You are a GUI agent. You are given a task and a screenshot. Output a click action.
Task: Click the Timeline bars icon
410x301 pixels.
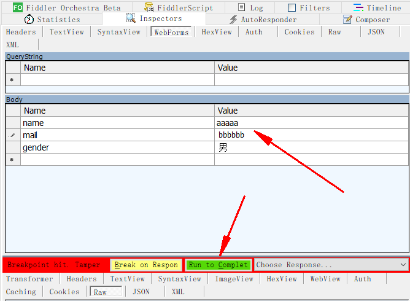point(358,7)
